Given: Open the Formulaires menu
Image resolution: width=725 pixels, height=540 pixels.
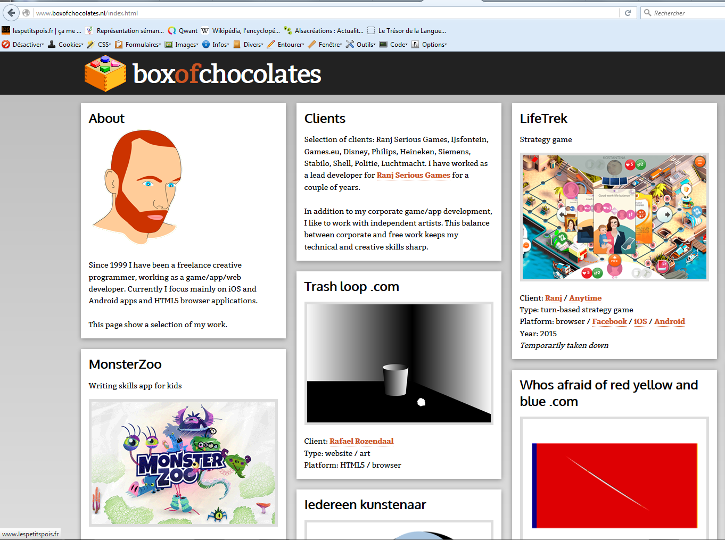Looking at the screenshot, I should point(138,45).
